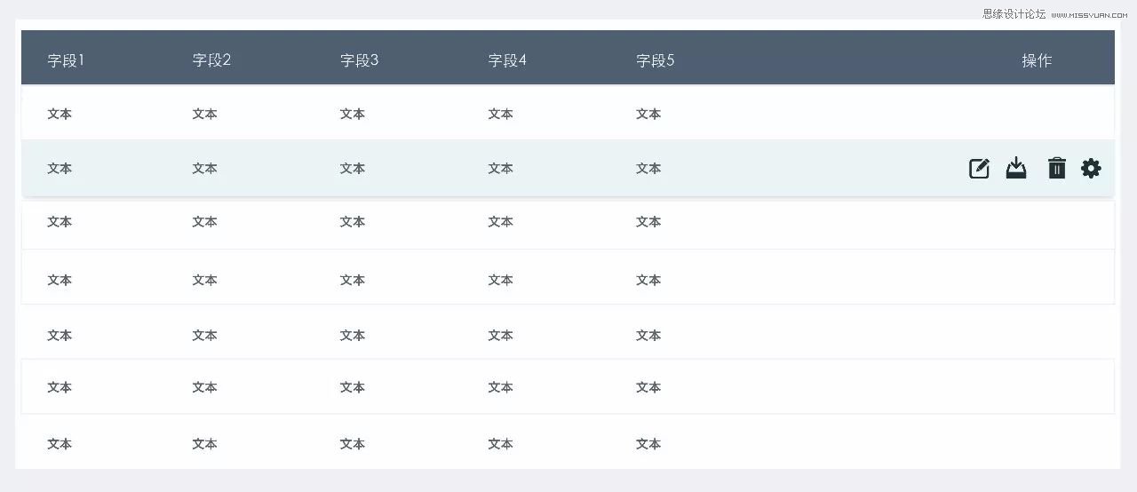Click 文本 in highlighted row under 字段5
This screenshot has width=1137, height=492.
pos(648,168)
